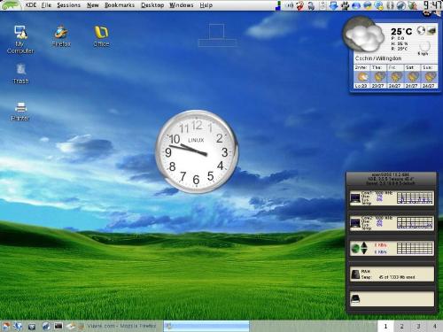The height and width of the screenshot is (332, 443).
Task: Click the third taskbar launcher icon
Action: tap(32, 327)
